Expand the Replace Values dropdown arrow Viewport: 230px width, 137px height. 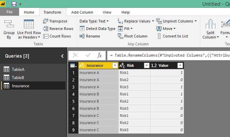(153, 21)
